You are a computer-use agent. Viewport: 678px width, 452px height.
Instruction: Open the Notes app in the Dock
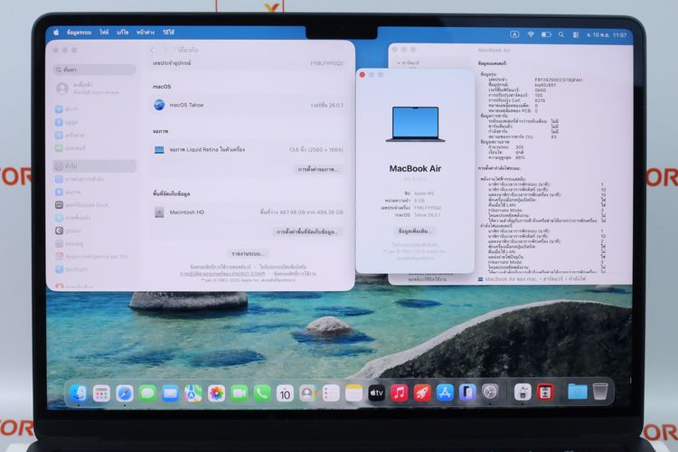[x=353, y=393]
